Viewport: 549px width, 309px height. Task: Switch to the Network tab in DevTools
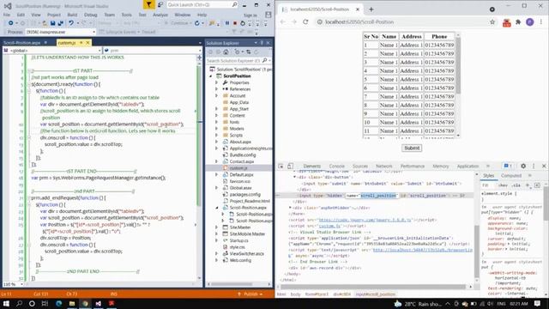384,166
